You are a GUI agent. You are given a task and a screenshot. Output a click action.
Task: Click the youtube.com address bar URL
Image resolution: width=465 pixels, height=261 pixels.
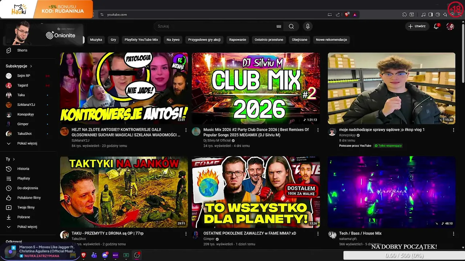tap(117, 14)
